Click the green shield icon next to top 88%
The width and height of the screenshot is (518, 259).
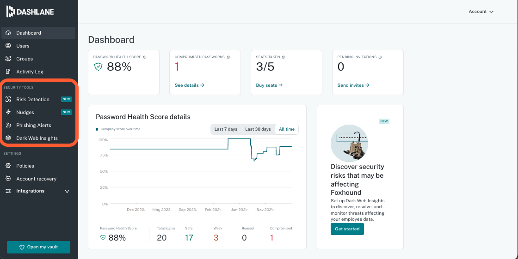point(99,67)
